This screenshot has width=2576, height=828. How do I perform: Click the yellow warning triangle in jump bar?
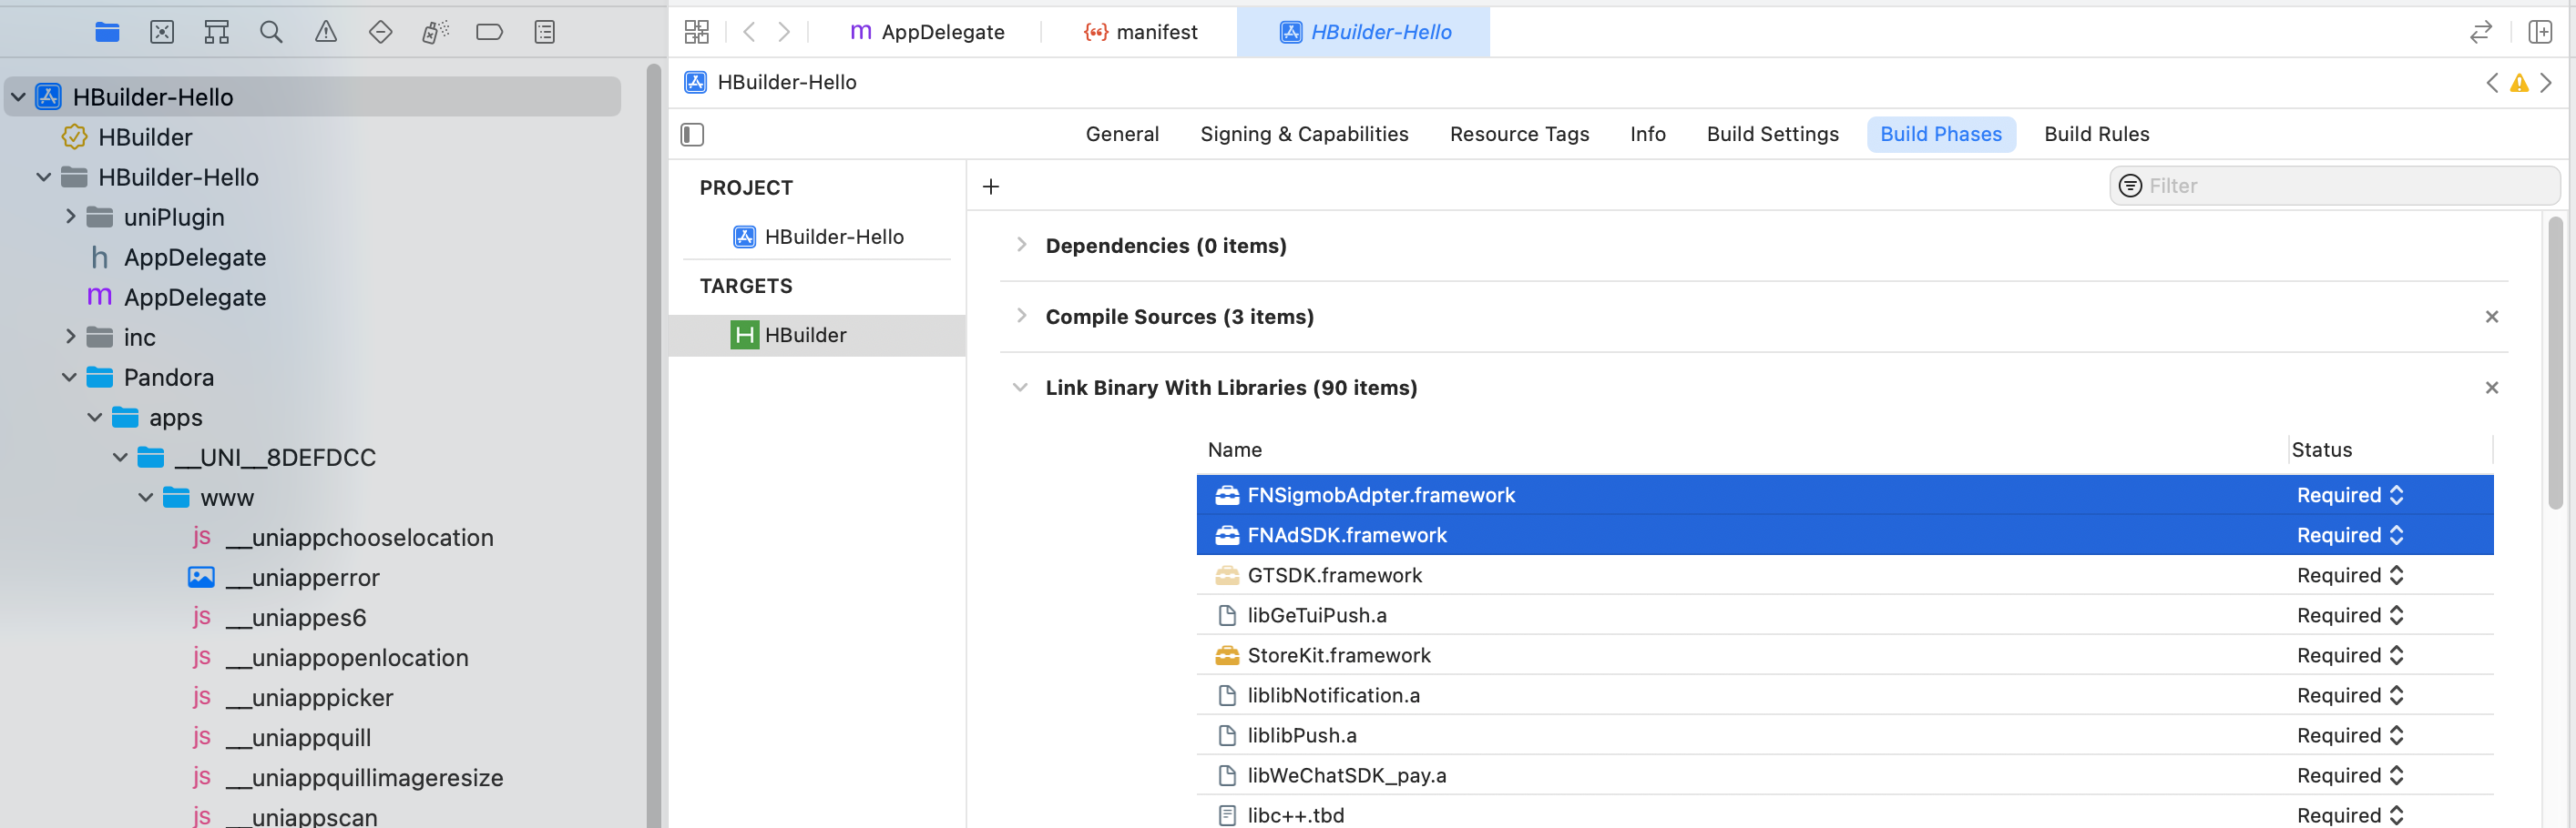(2519, 83)
